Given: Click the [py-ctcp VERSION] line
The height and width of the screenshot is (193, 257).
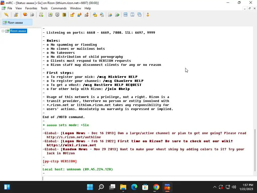Looking at the screenshot, I should coord(60,161).
